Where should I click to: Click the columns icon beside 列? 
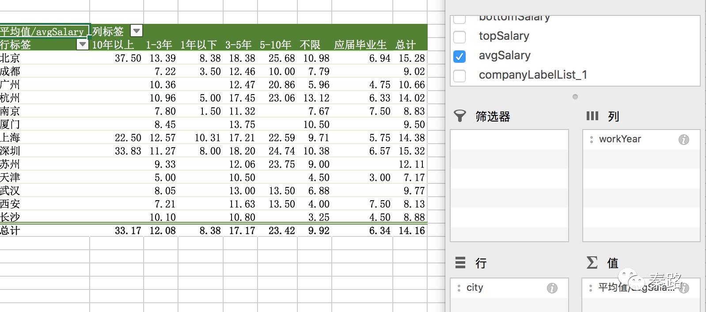[592, 116]
